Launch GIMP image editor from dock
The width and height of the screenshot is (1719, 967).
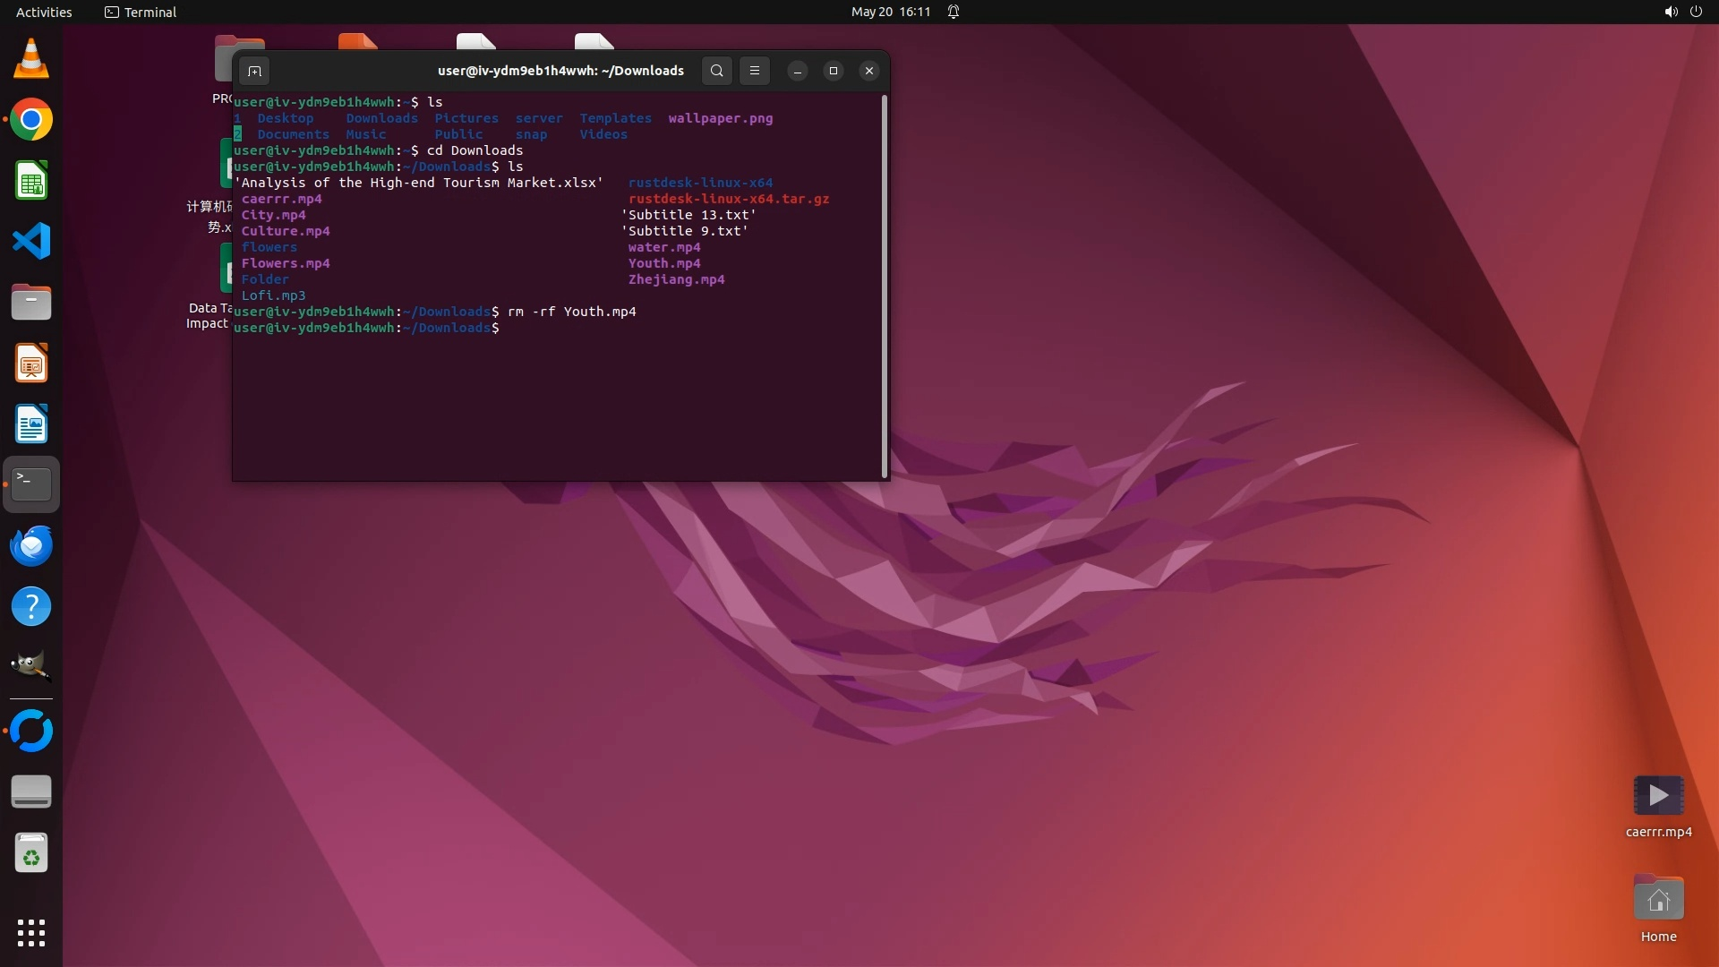31,666
